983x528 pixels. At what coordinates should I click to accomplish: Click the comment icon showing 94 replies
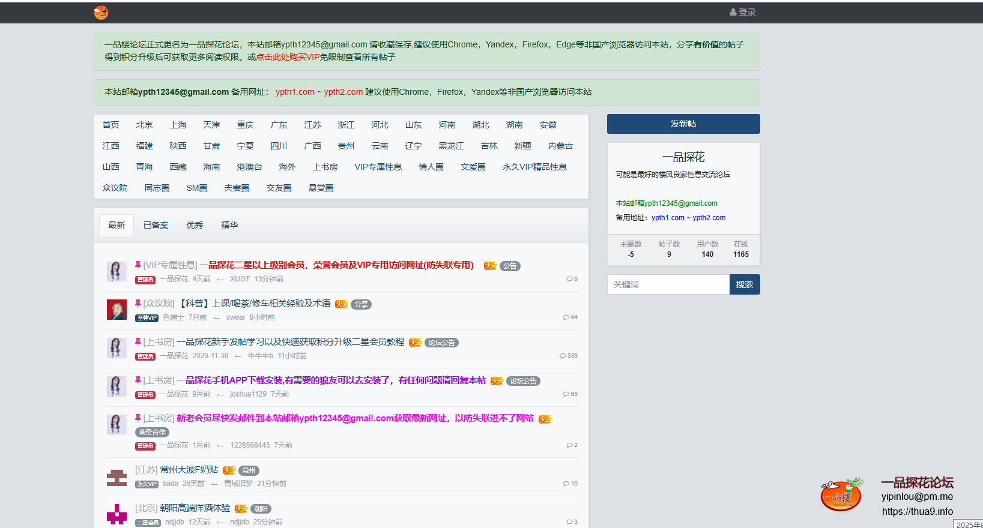pos(566,317)
